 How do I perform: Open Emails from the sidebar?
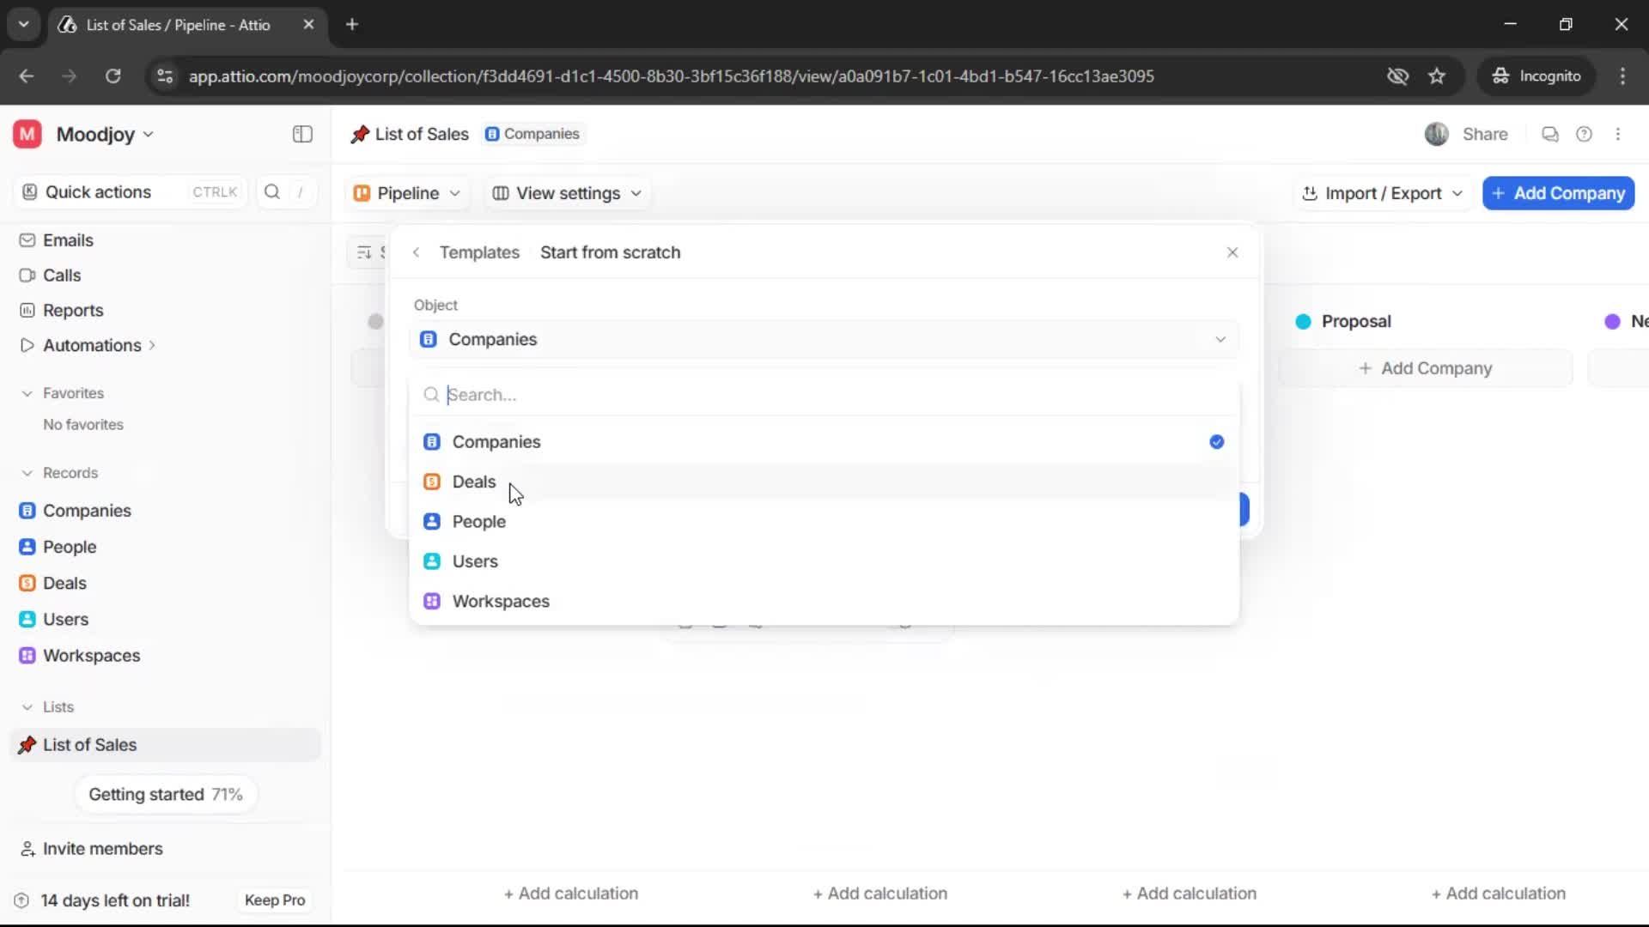(x=69, y=240)
